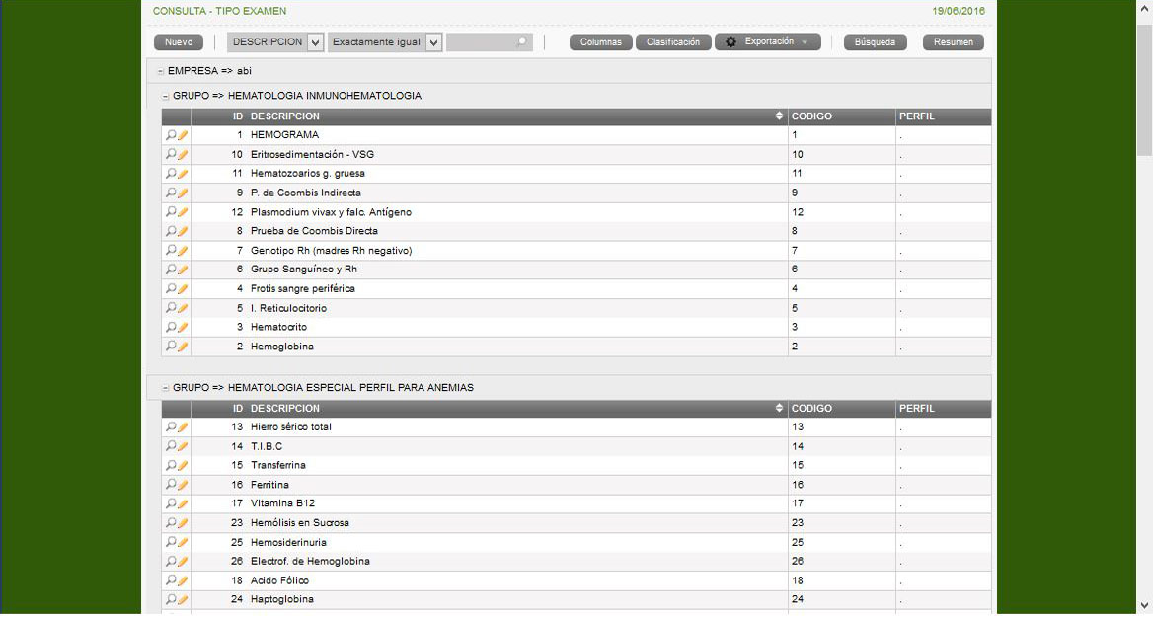Open the DESCRIPCION field dropdown
1153x617 pixels.
click(x=315, y=42)
